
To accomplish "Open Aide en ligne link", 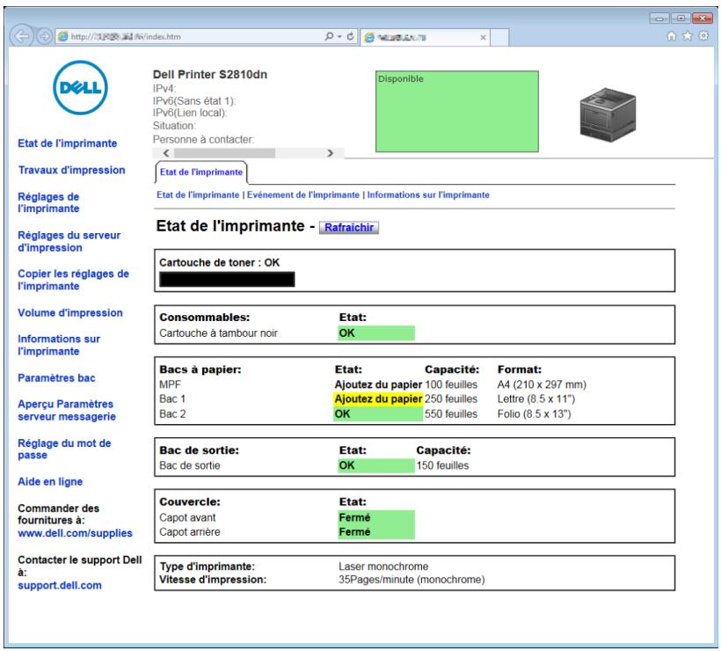I will pyautogui.click(x=50, y=482).
